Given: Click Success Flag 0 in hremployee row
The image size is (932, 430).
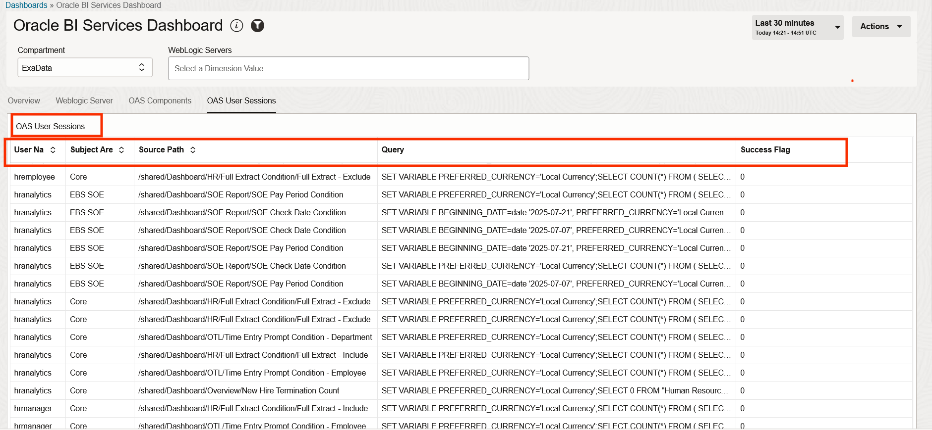Looking at the screenshot, I should tap(742, 177).
